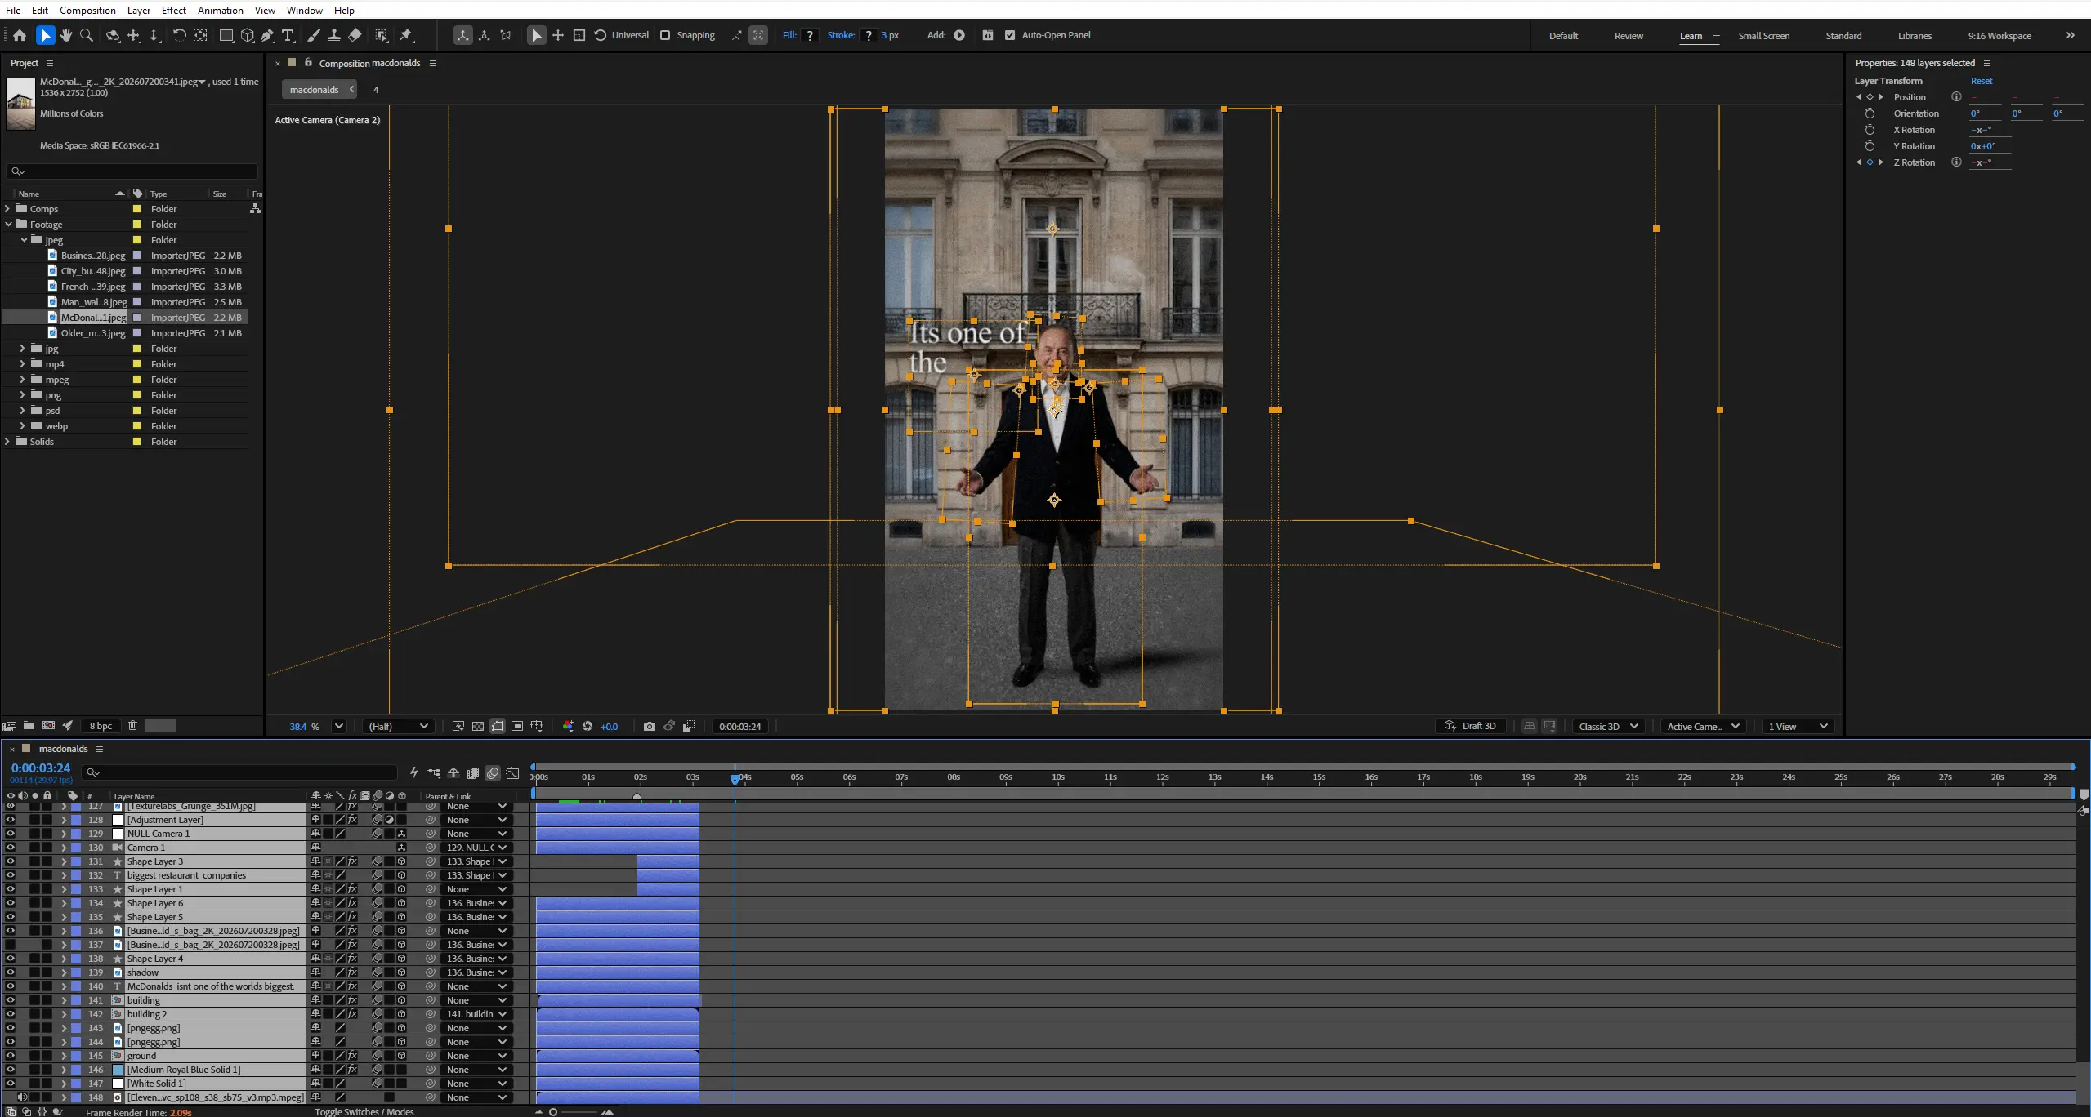Select the Hand tool

pos(66,35)
